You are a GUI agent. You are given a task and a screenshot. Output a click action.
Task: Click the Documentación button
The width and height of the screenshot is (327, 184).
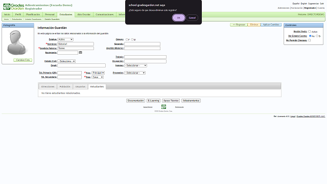[x=135, y=101]
